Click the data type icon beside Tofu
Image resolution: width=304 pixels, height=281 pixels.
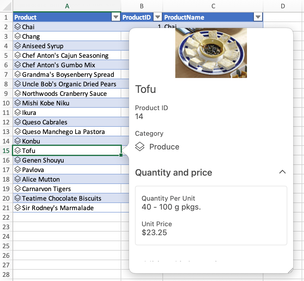[x=18, y=151]
